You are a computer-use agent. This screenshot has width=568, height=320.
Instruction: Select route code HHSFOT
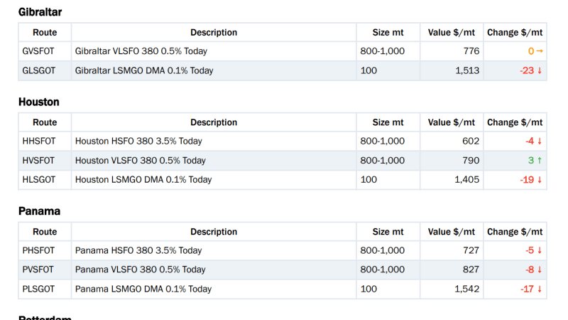point(39,141)
